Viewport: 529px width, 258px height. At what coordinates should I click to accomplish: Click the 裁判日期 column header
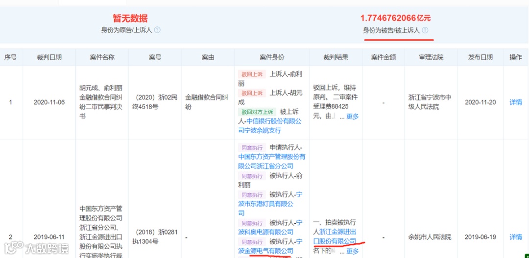coord(49,57)
